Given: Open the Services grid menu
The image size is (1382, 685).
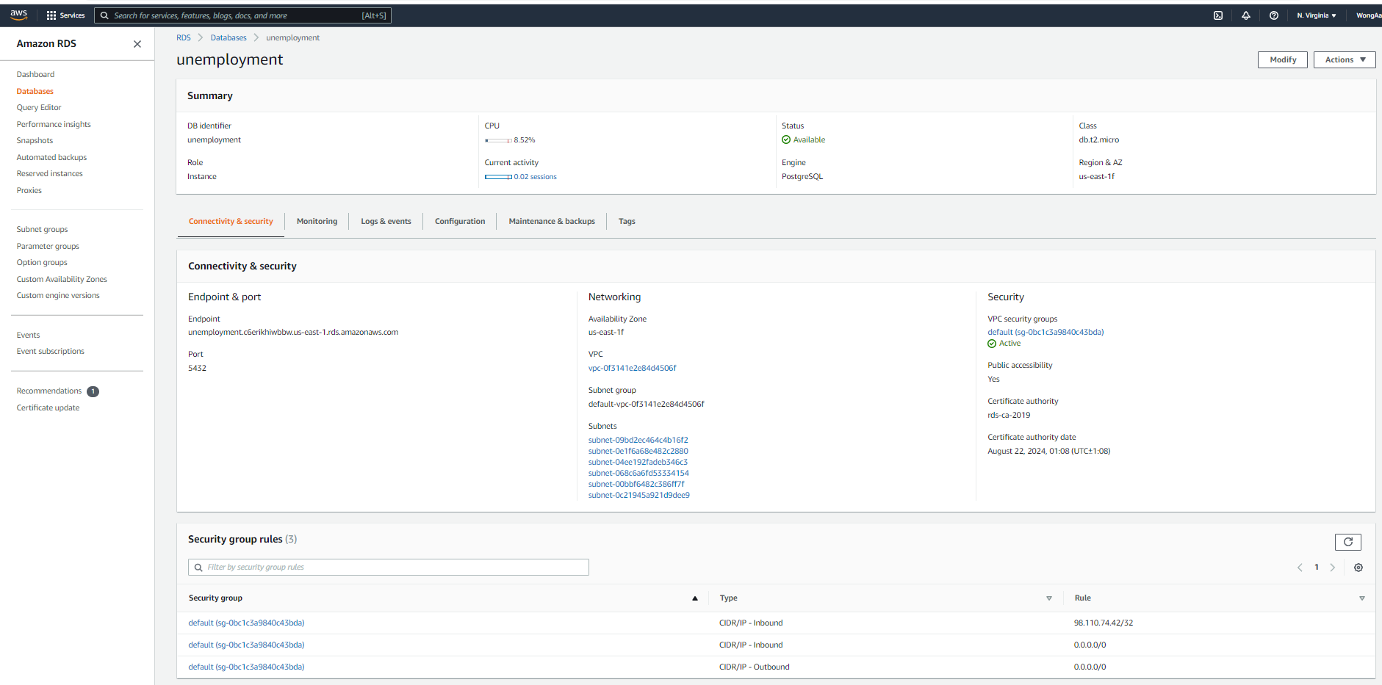Looking at the screenshot, I should 65,15.
